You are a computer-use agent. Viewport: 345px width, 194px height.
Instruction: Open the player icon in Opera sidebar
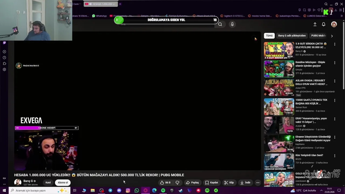(x=4, y=52)
